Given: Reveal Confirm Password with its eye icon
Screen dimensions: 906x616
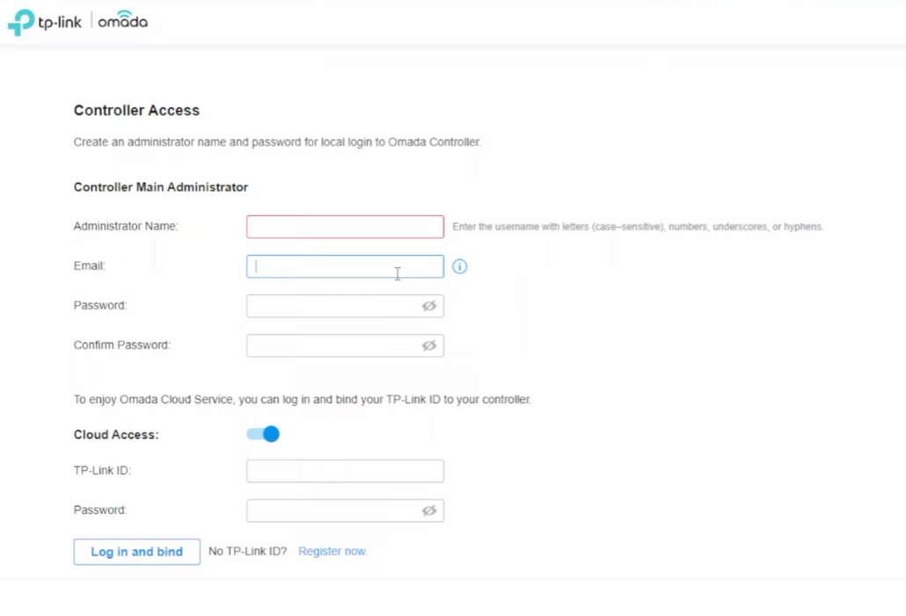Looking at the screenshot, I should click(428, 345).
